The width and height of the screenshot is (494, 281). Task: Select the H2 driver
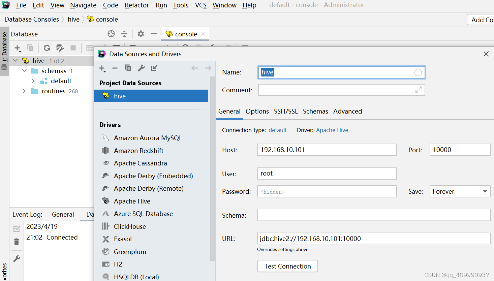click(x=118, y=264)
